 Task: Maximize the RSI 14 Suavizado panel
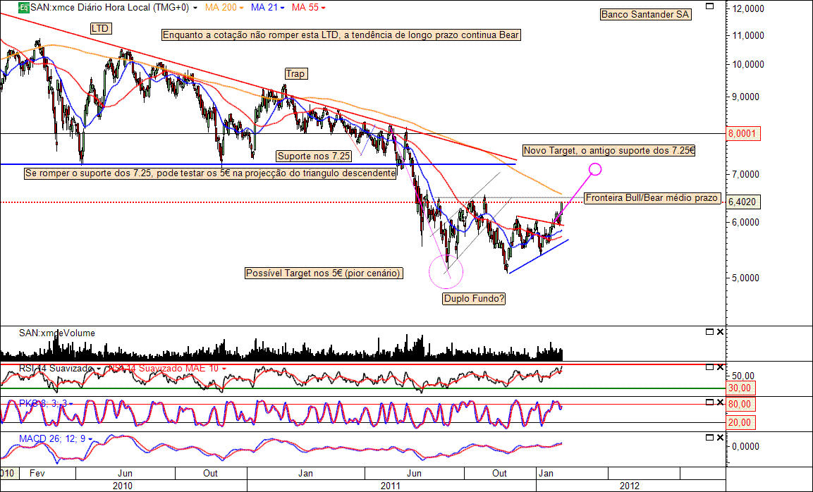[710, 367]
